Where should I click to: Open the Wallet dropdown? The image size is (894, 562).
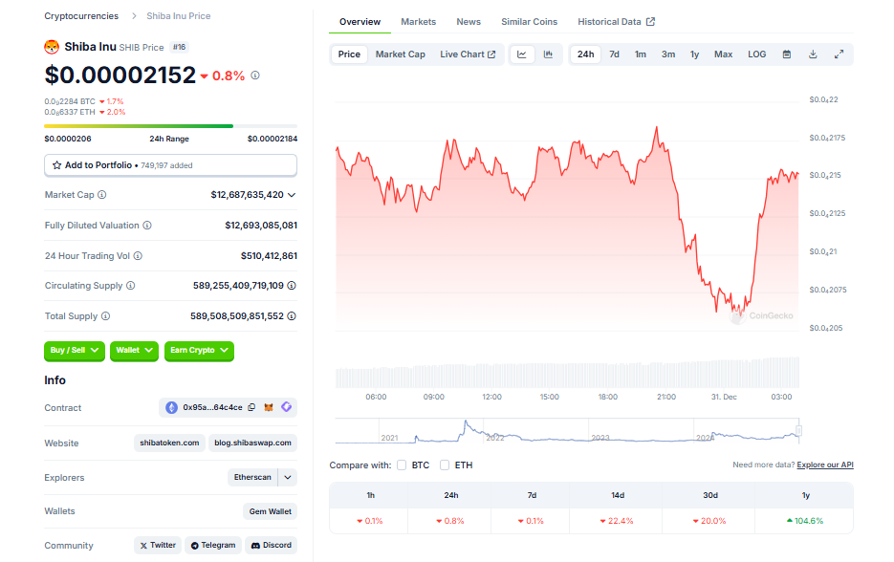(x=134, y=351)
